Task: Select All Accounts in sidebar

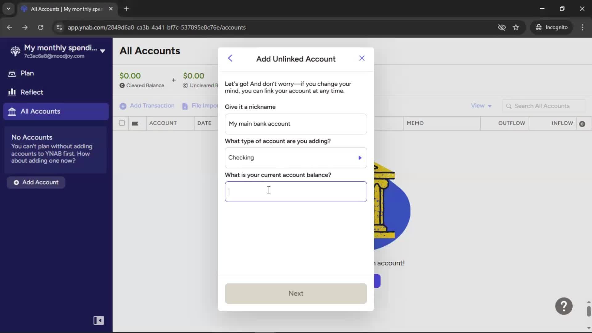Action: point(56,111)
